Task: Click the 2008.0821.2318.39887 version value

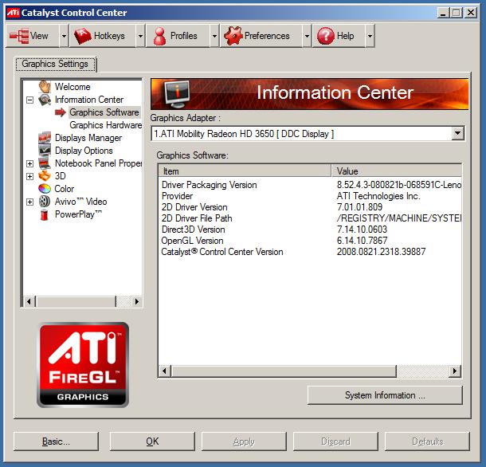Action: pyautogui.click(x=382, y=252)
